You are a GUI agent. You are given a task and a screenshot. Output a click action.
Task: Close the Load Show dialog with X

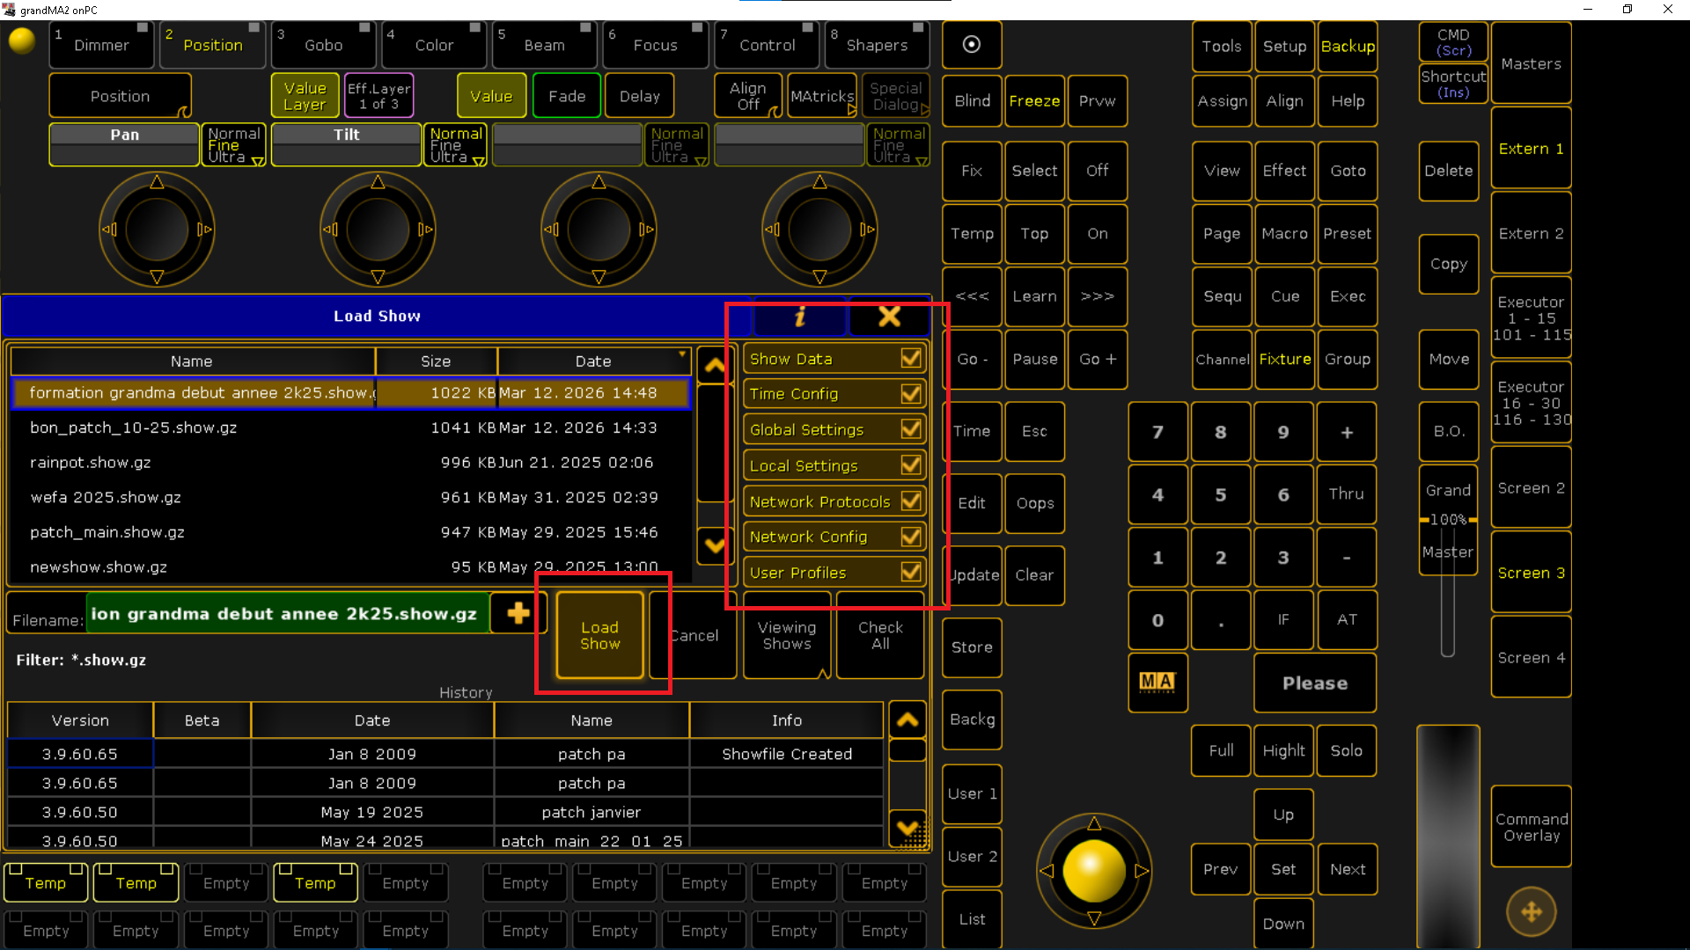(x=889, y=316)
